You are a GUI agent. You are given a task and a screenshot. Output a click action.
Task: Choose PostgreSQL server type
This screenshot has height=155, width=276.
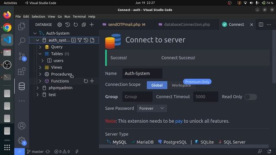[172, 142]
